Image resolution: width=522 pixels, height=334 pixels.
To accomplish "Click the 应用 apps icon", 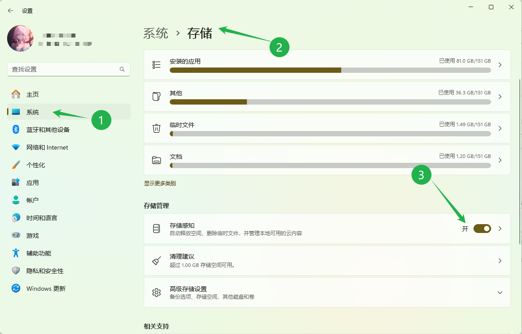I will tap(15, 183).
